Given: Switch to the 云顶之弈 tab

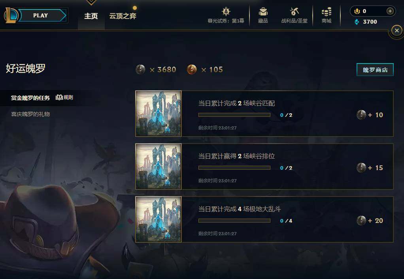Looking at the screenshot, I should click(123, 16).
